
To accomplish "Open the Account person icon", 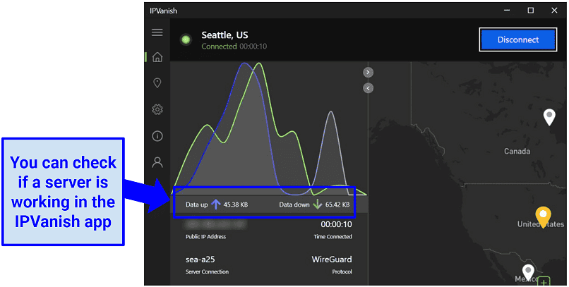I will click(x=157, y=162).
